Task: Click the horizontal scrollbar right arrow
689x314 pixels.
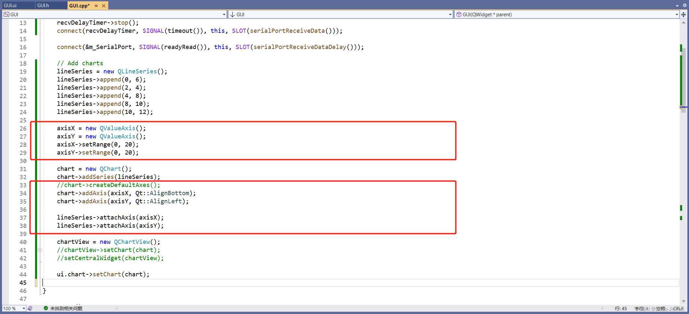Action: pos(602,308)
